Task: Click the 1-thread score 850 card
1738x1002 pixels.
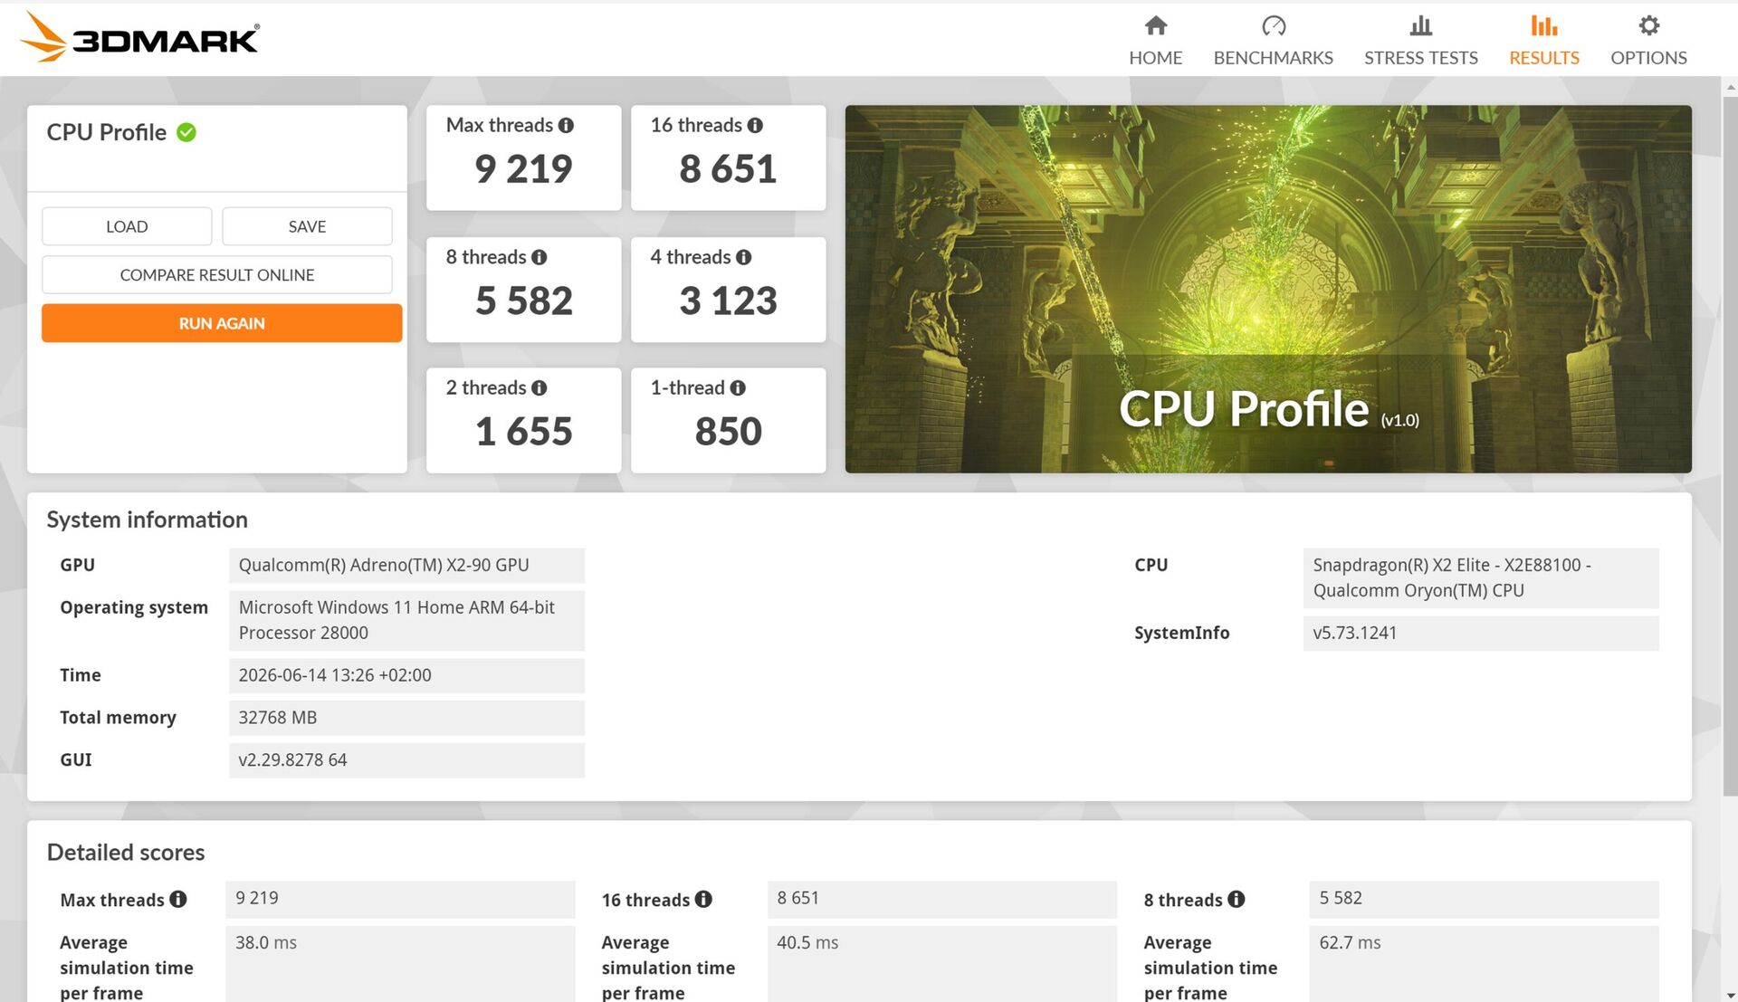Action: click(x=728, y=420)
